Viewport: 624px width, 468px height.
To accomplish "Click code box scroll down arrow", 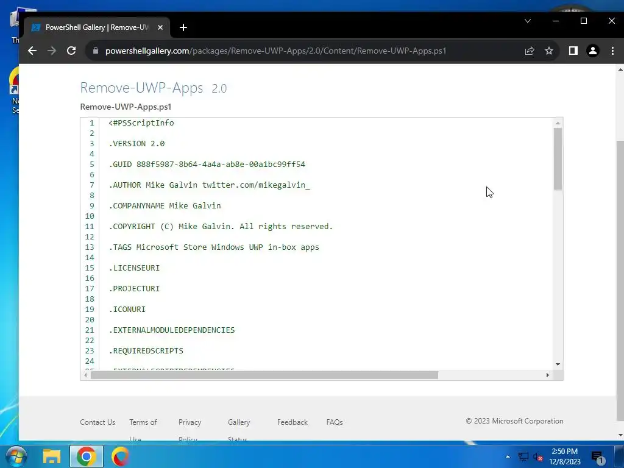I will coord(558,364).
